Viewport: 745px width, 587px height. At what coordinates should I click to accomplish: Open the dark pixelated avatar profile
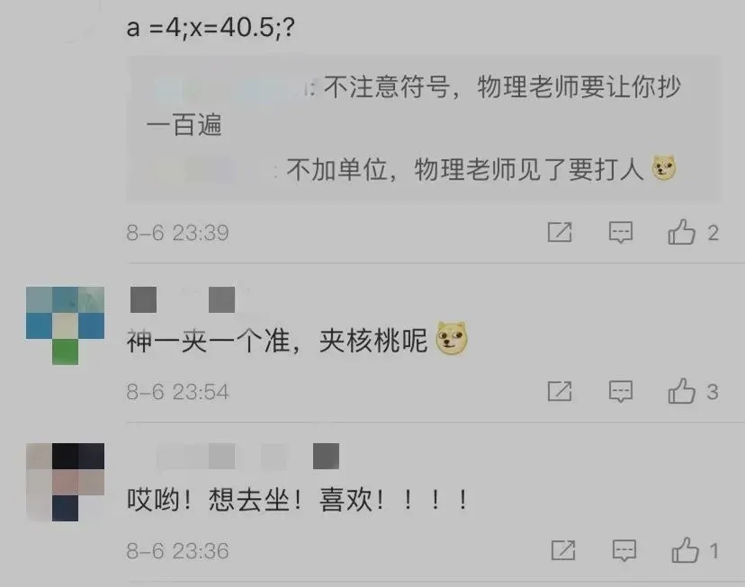pos(65,482)
